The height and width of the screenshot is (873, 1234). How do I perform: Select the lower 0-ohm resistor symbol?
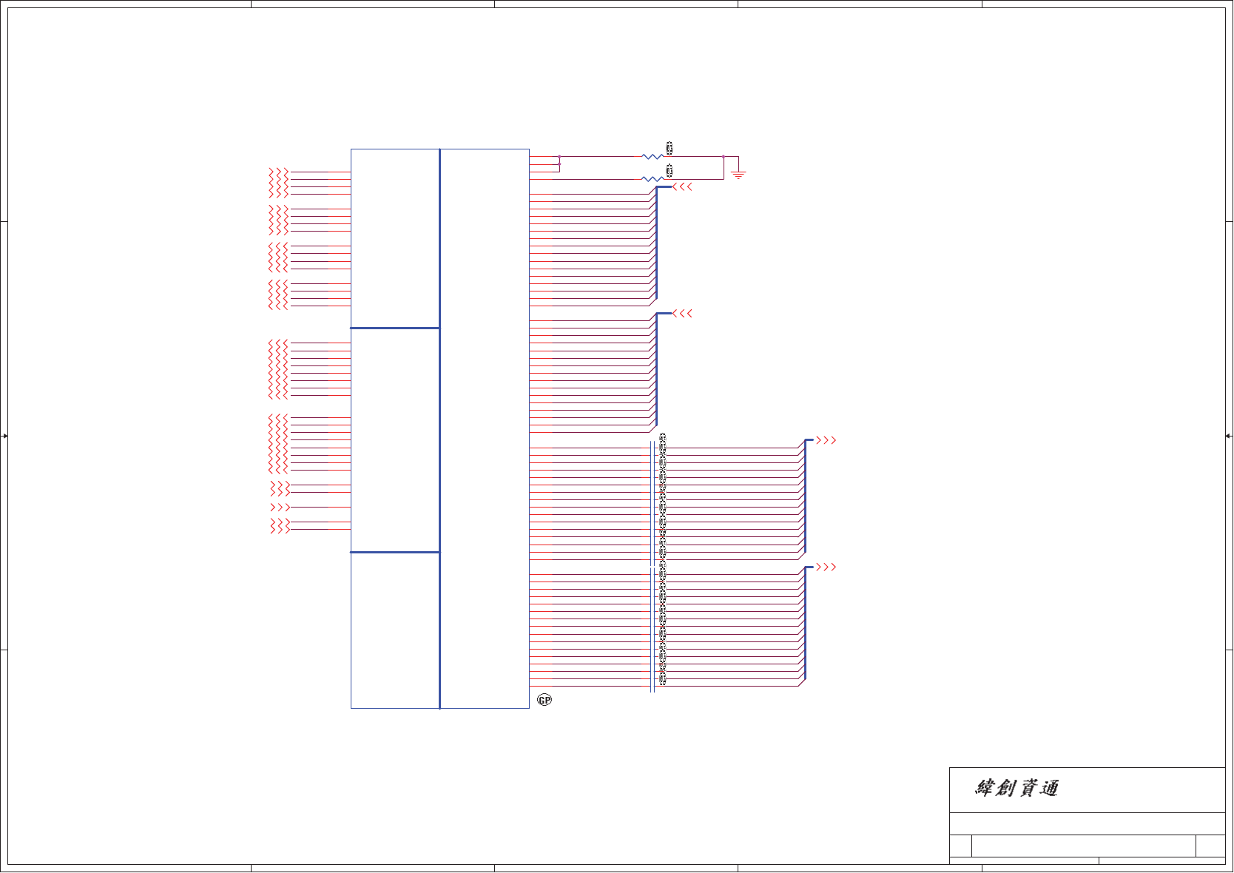(x=653, y=178)
